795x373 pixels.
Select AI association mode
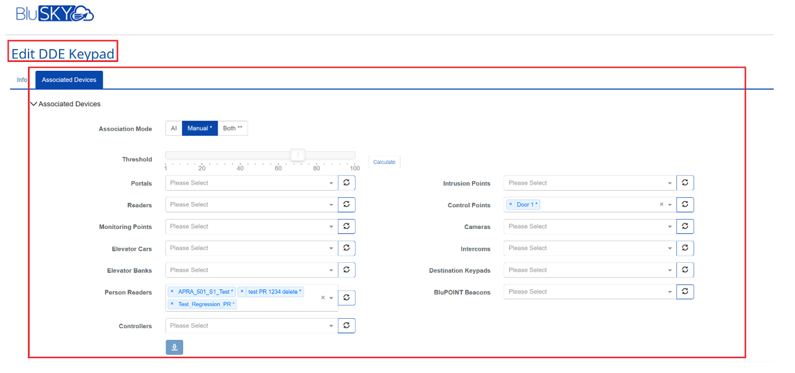(x=174, y=128)
